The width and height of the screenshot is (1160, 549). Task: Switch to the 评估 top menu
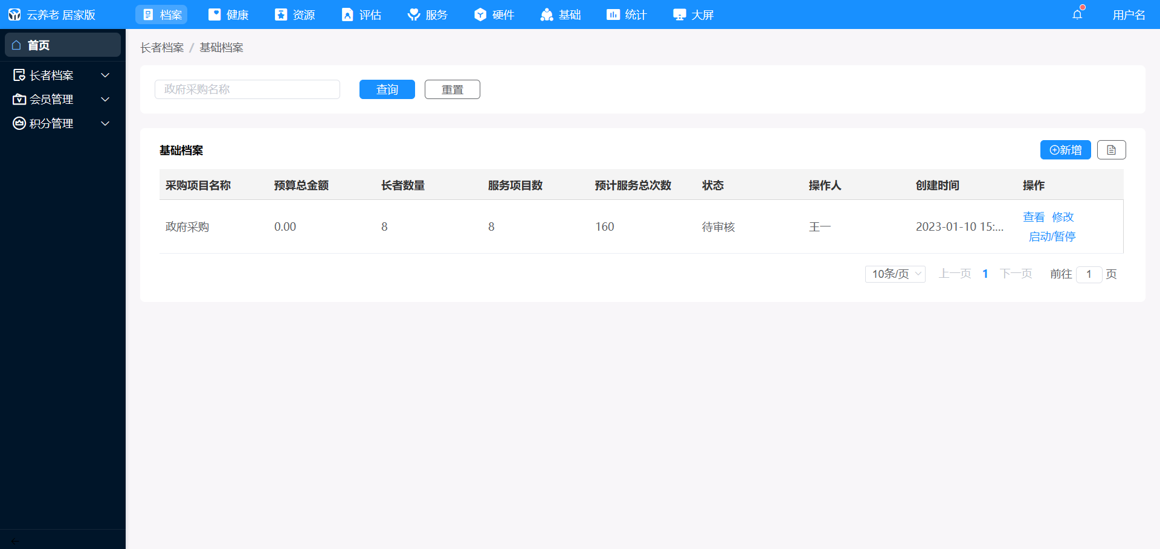pyautogui.click(x=361, y=14)
